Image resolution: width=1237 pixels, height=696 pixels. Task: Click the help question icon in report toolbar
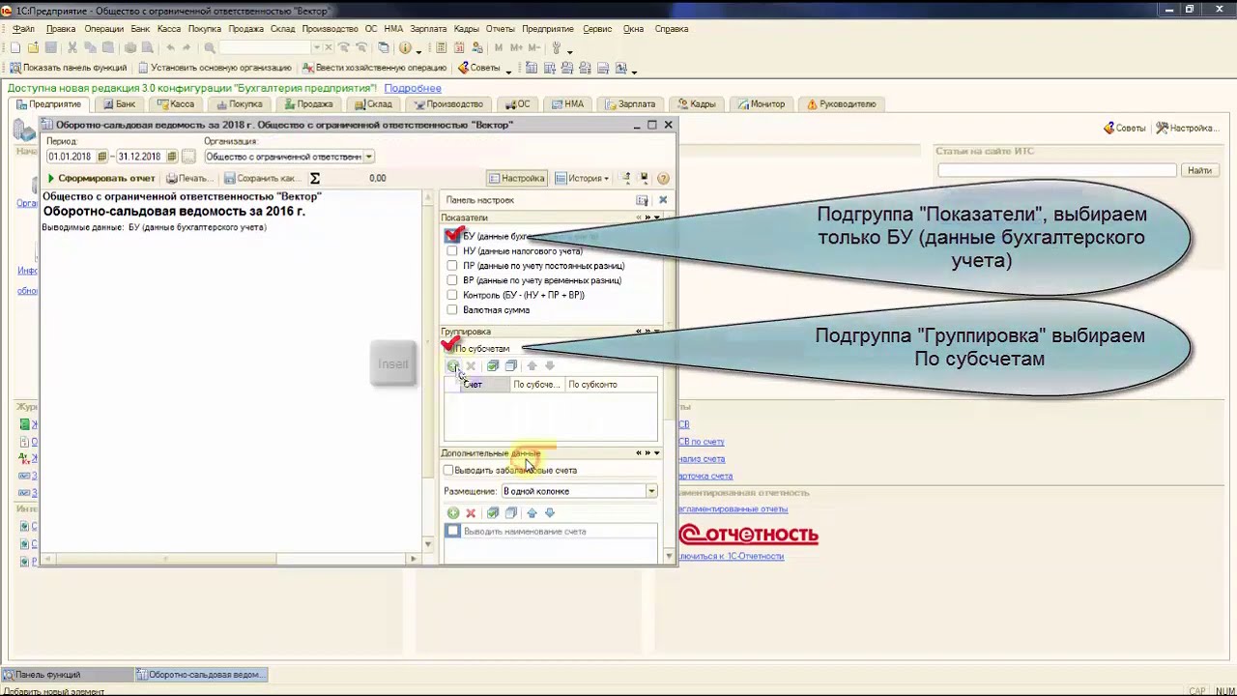[x=663, y=178]
